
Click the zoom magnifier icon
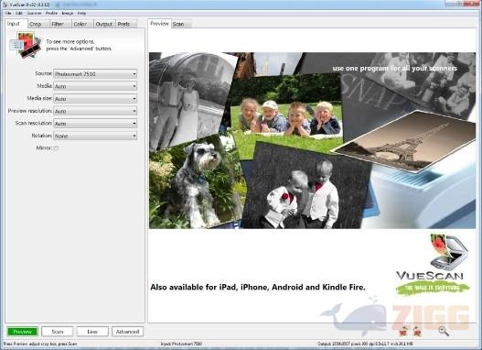tap(444, 332)
